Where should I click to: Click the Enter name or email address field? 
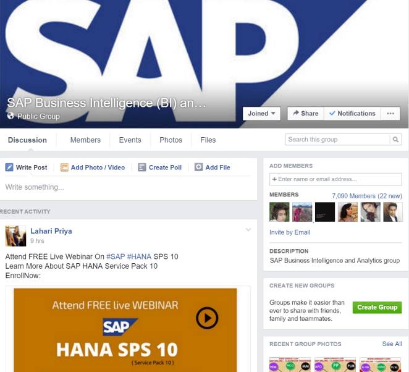pos(335,179)
